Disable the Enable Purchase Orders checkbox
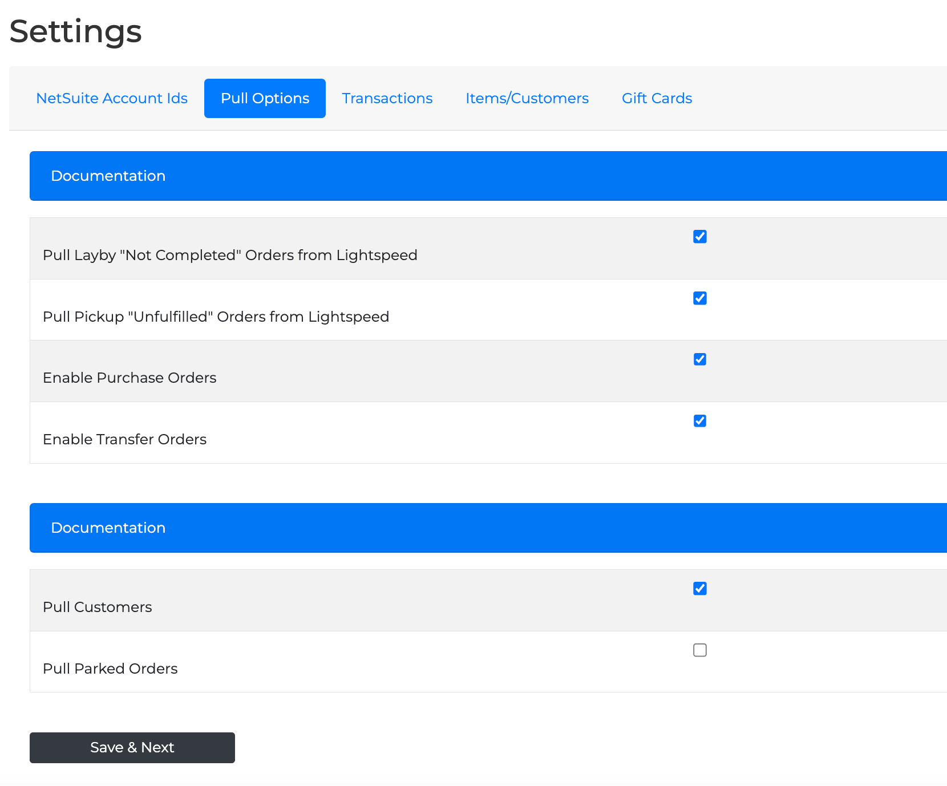The height and width of the screenshot is (786, 947). [x=699, y=359]
